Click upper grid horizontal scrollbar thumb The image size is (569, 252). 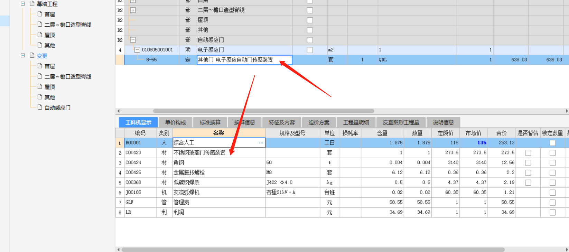[x=263, y=111]
